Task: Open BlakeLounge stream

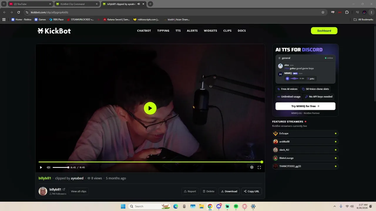Action: [305, 158]
